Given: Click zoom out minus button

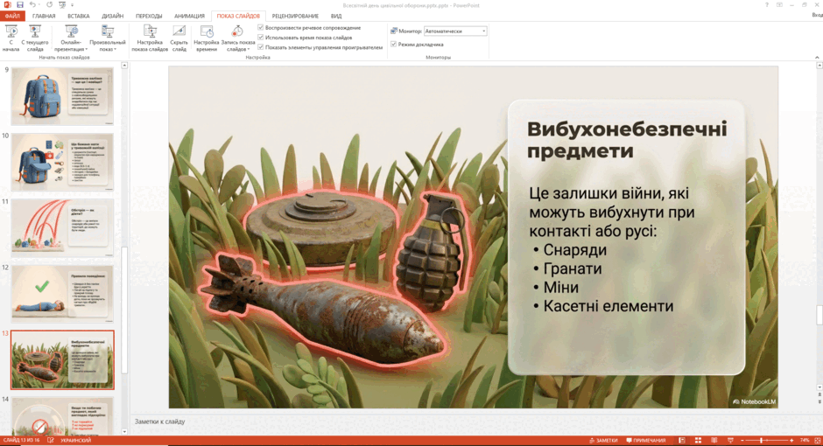Looking at the screenshot, I should click(742, 441).
